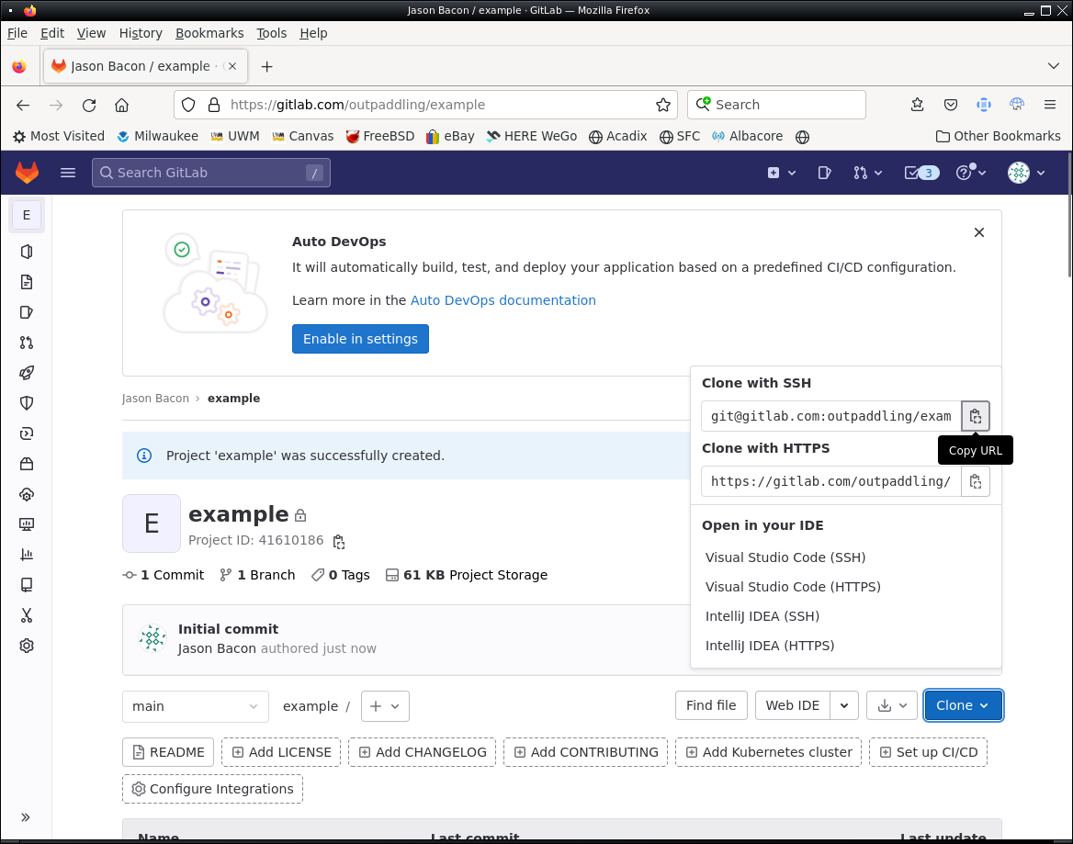This screenshot has height=844, width=1073.
Task: Toggle the Clone dropdown button
Action: (963, 705)
